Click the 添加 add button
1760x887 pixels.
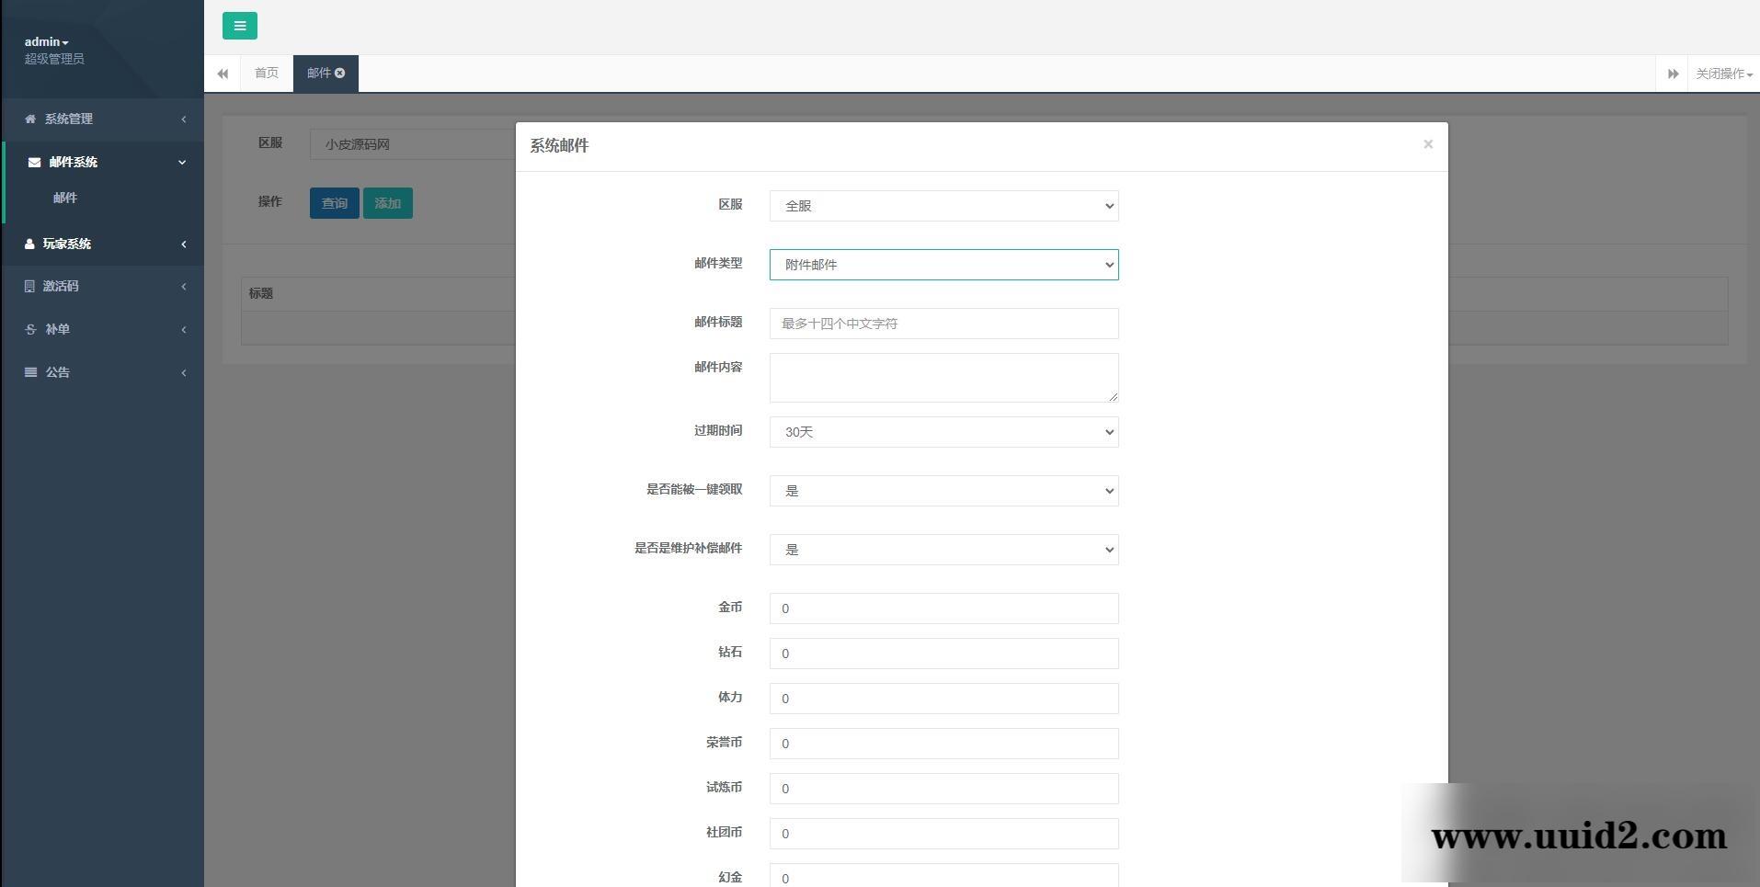tap(387, 202)
